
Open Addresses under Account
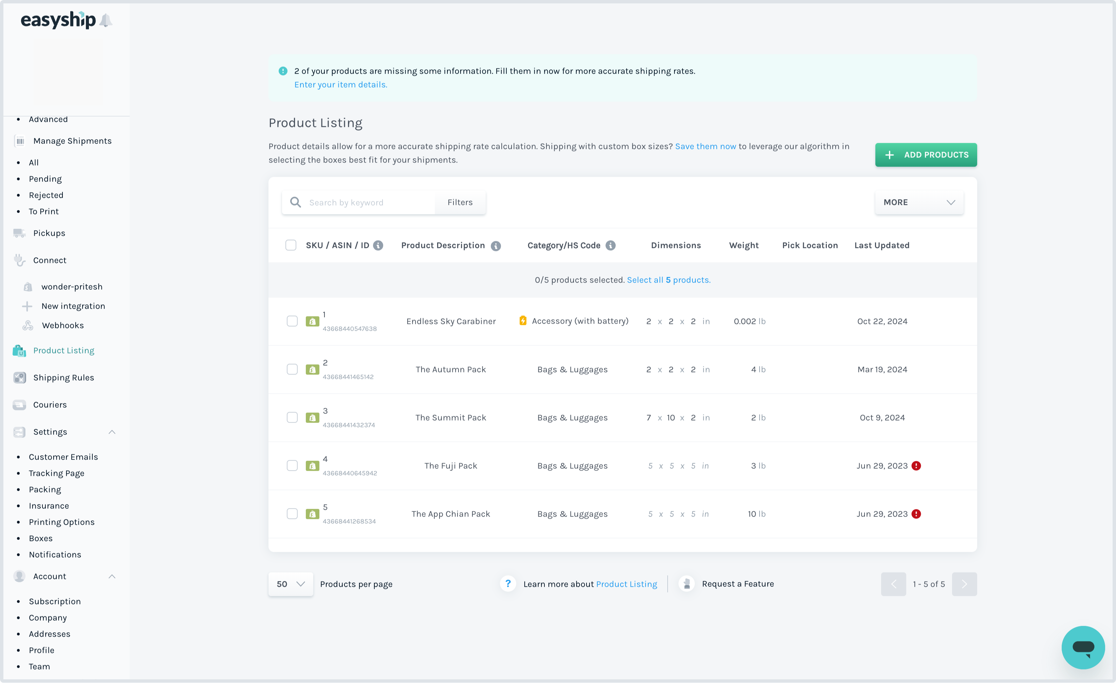[x=50, y=634]
